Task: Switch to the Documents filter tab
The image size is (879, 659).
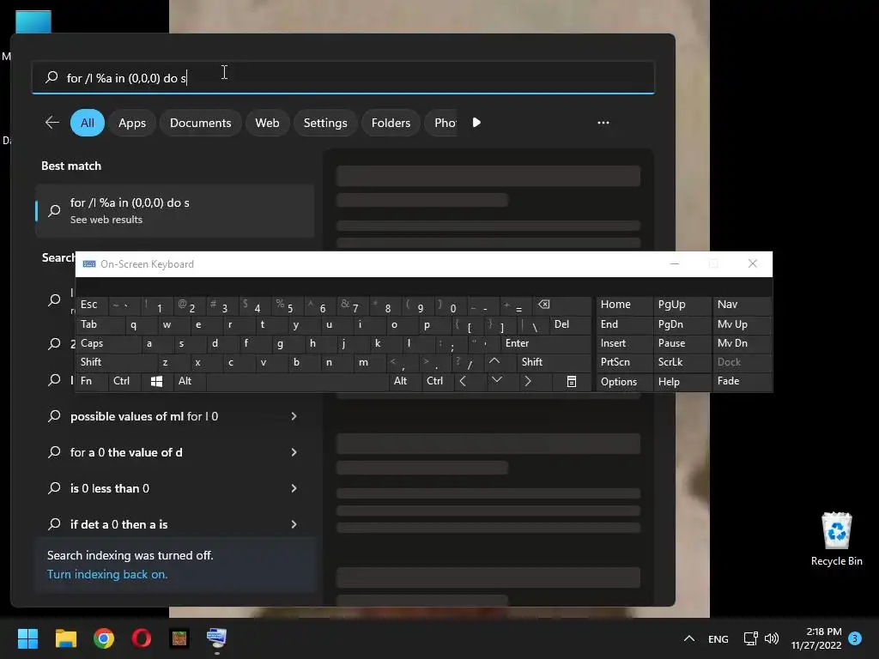Action: point(200,123)
